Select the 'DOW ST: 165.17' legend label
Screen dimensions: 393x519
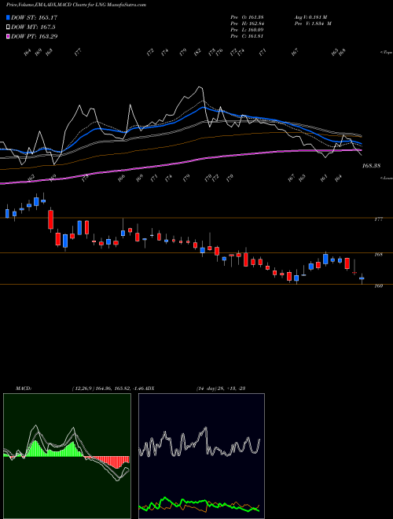coord(34,17)
